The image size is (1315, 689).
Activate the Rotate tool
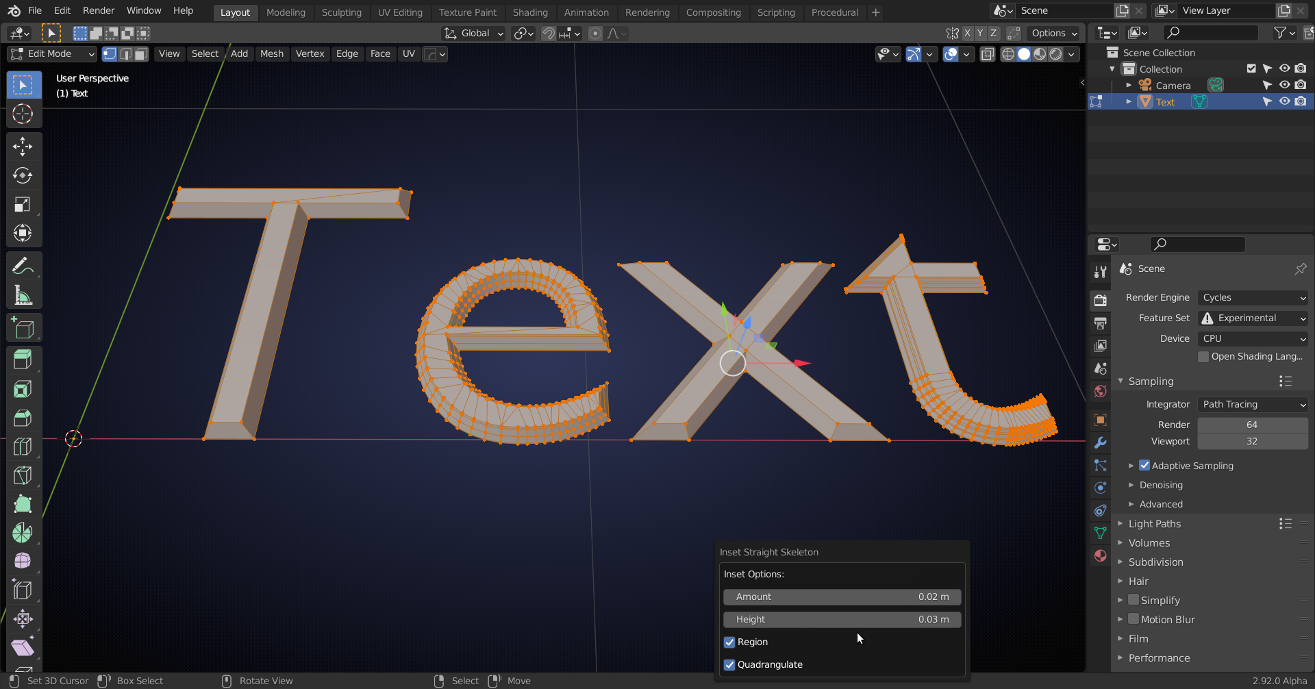coord(23,175)
